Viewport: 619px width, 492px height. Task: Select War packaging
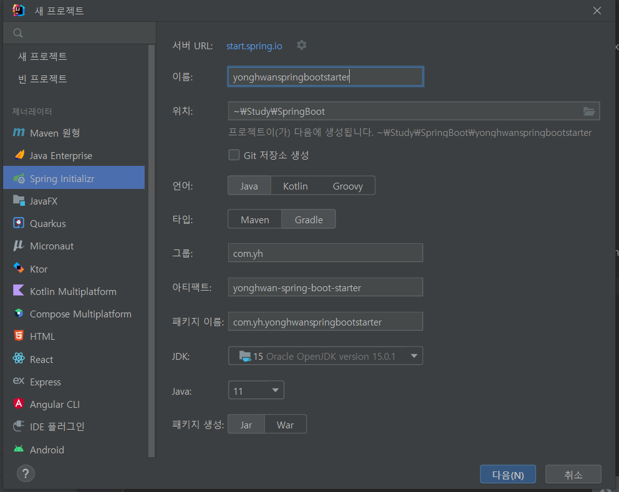click(x=285, y=424)
